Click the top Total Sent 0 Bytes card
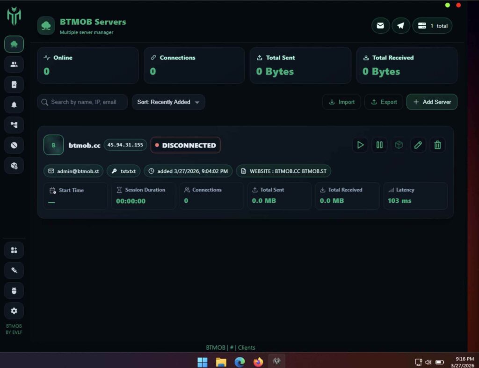This screenshot has height=368, width=479. click(x=301, y=65)
